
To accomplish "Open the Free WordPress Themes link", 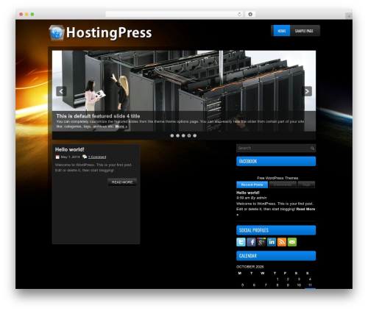I will pyautogui.click(x=277, y=178).
